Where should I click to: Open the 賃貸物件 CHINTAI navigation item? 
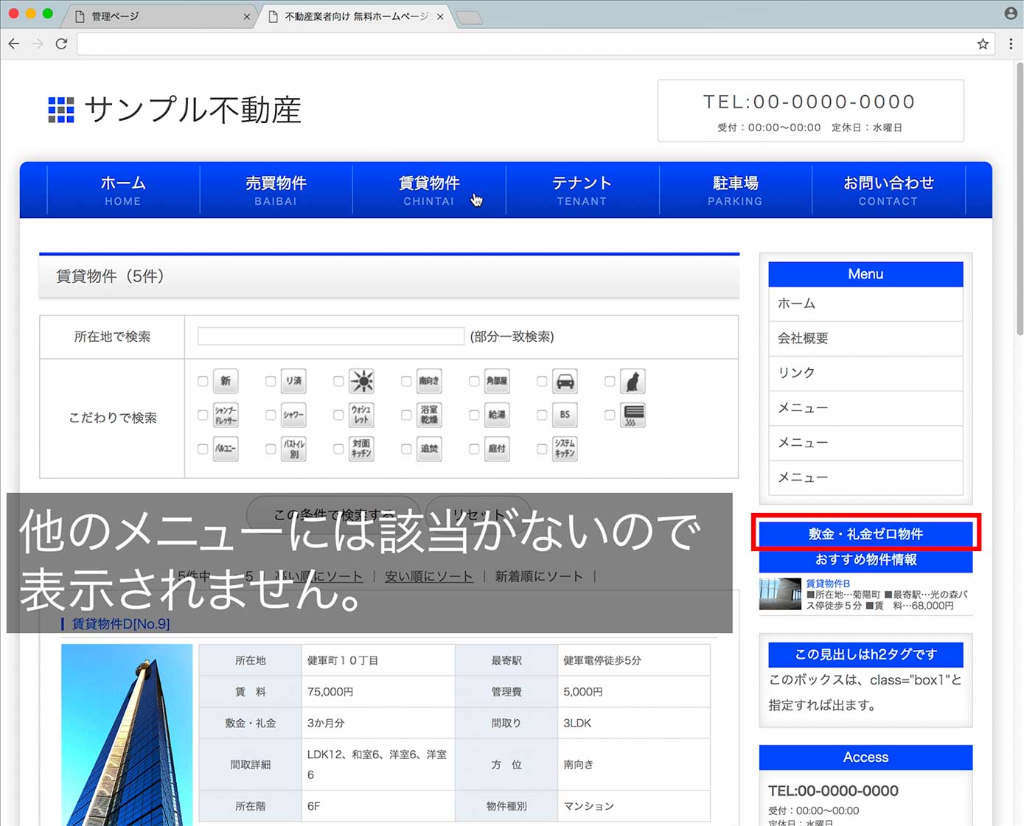point(429,190)
